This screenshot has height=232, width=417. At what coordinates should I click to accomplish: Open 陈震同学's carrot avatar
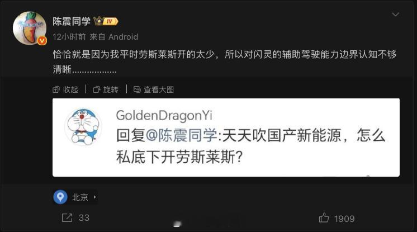pyautogui.click(x=30, y=28)
